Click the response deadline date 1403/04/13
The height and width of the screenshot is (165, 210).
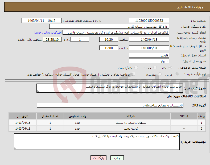click(x=149, y=39)
